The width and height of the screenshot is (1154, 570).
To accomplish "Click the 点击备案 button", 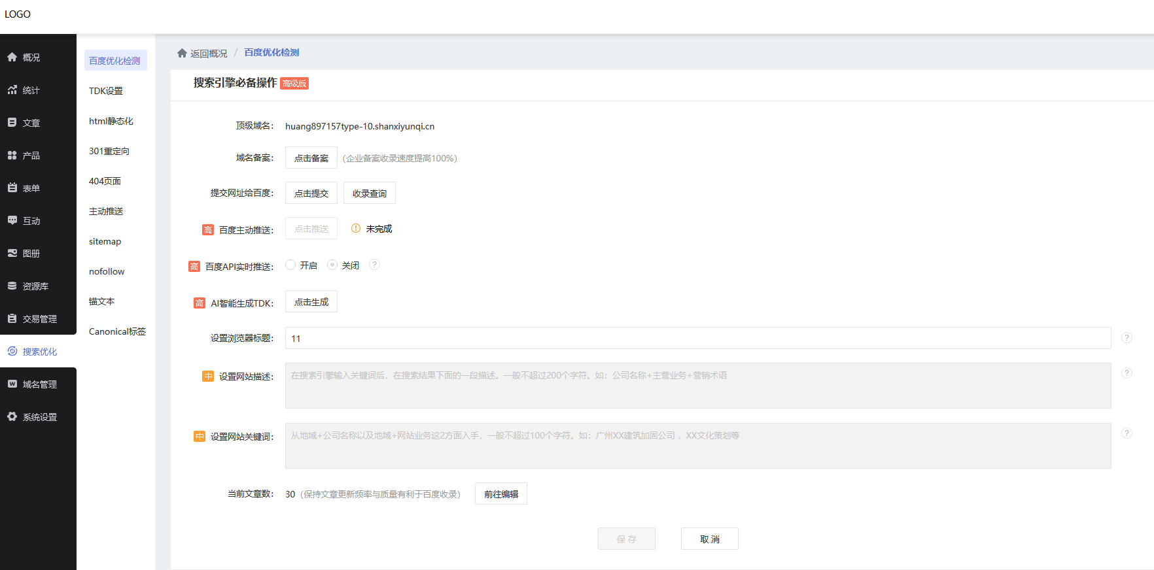I will [x=311, y=158].
